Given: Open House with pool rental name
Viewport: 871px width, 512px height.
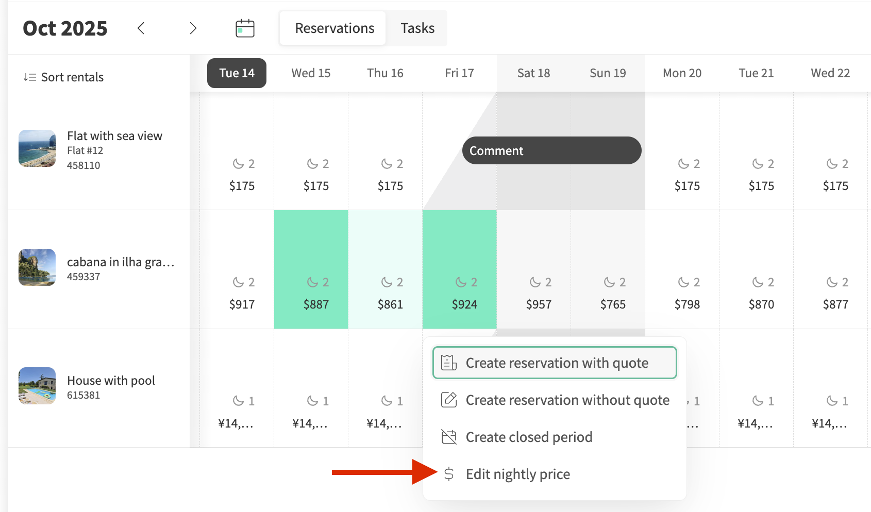Looking at the screenshot, I should (111, 380).
